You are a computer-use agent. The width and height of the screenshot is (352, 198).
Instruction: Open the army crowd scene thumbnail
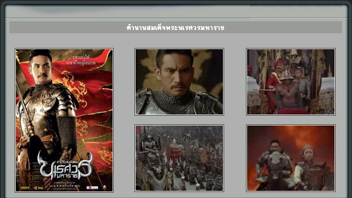pyautogui.click(x=179, y=158)
